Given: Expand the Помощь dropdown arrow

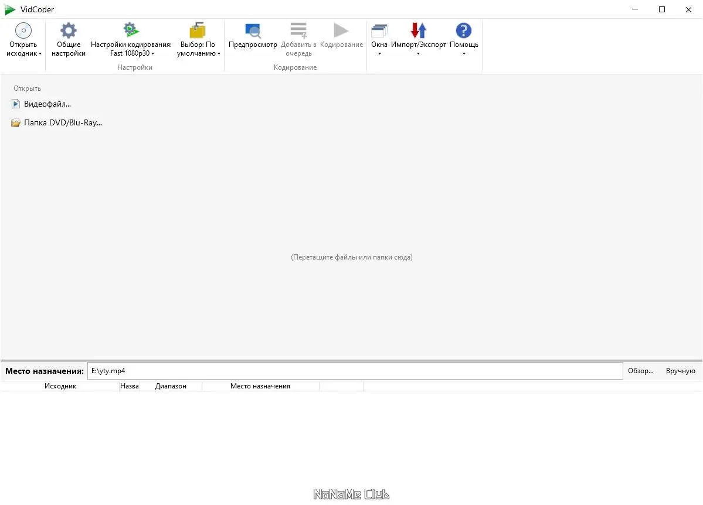Looking at the screenshot, I should click(x=464, y=54).
